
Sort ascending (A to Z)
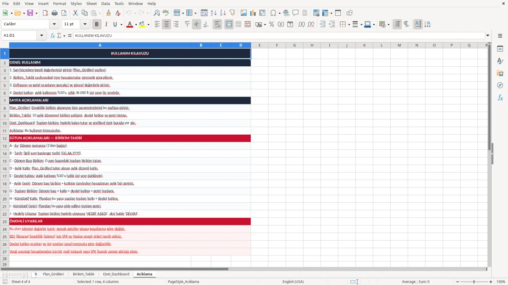(214, 13)
